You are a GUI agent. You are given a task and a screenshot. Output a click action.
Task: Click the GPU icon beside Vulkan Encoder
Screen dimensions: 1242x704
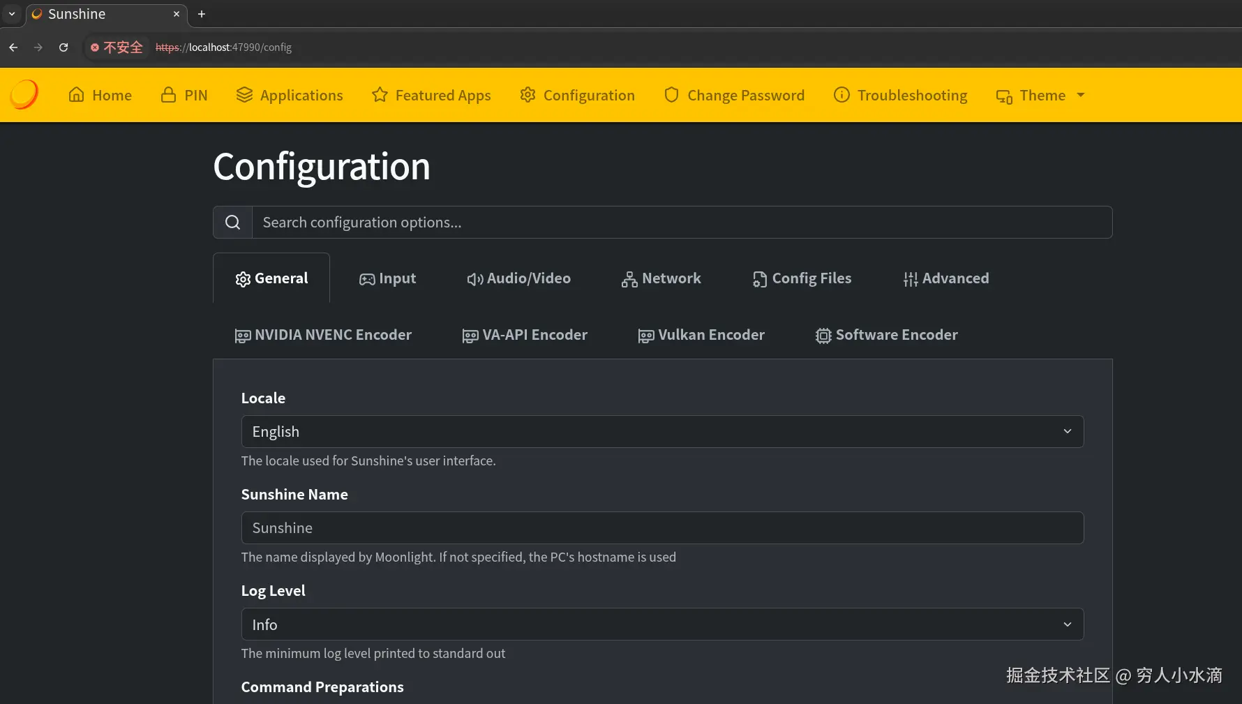pyautogui.click(x=646, y=336)
